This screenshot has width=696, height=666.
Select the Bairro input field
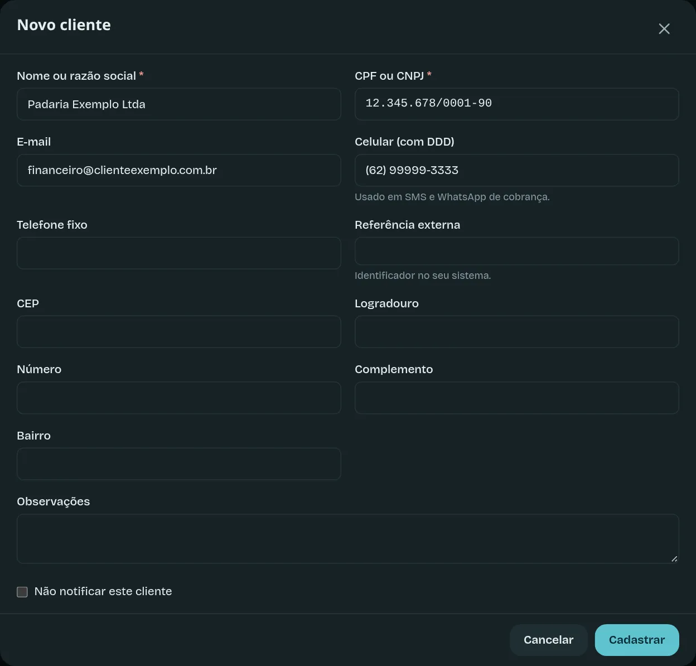point(179,464)
